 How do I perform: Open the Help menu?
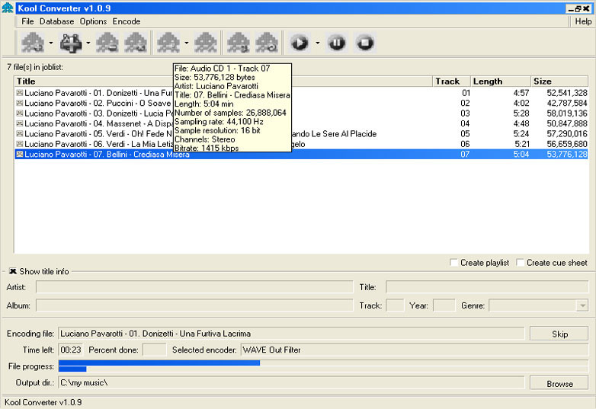point(583,21)
